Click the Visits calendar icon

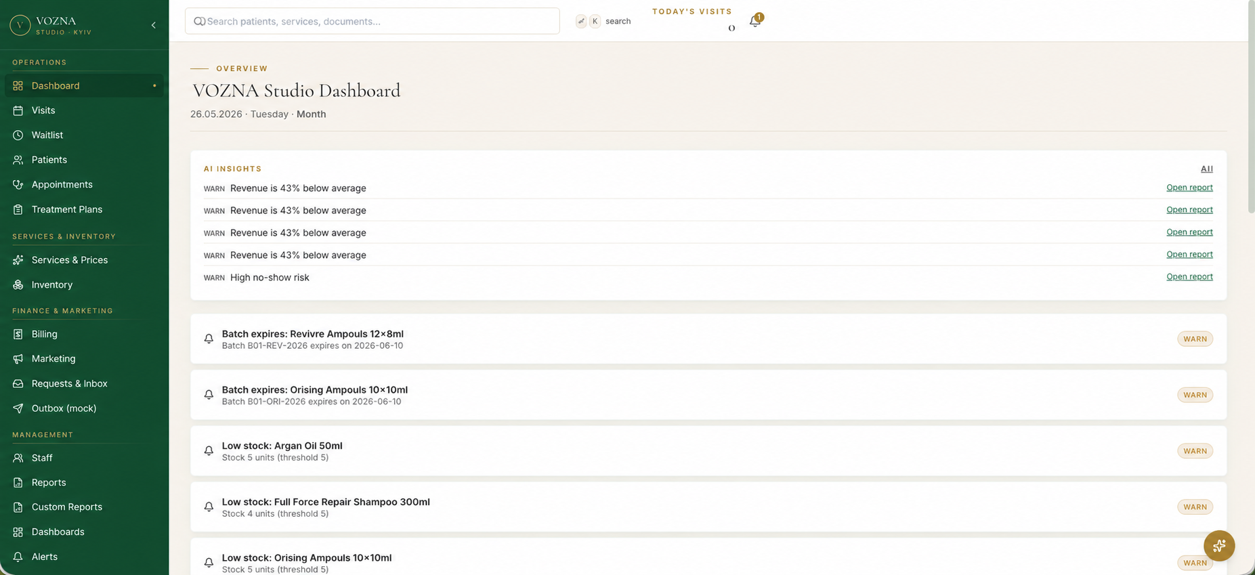pos(18,110)
